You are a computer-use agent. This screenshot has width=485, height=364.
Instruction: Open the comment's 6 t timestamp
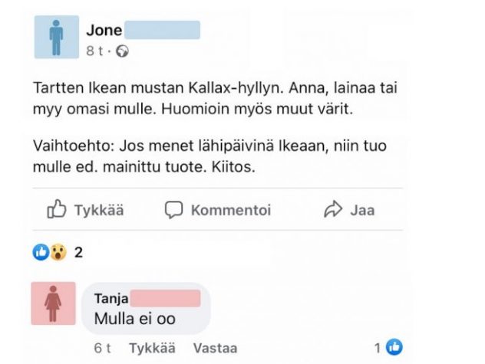click(103, 347)
